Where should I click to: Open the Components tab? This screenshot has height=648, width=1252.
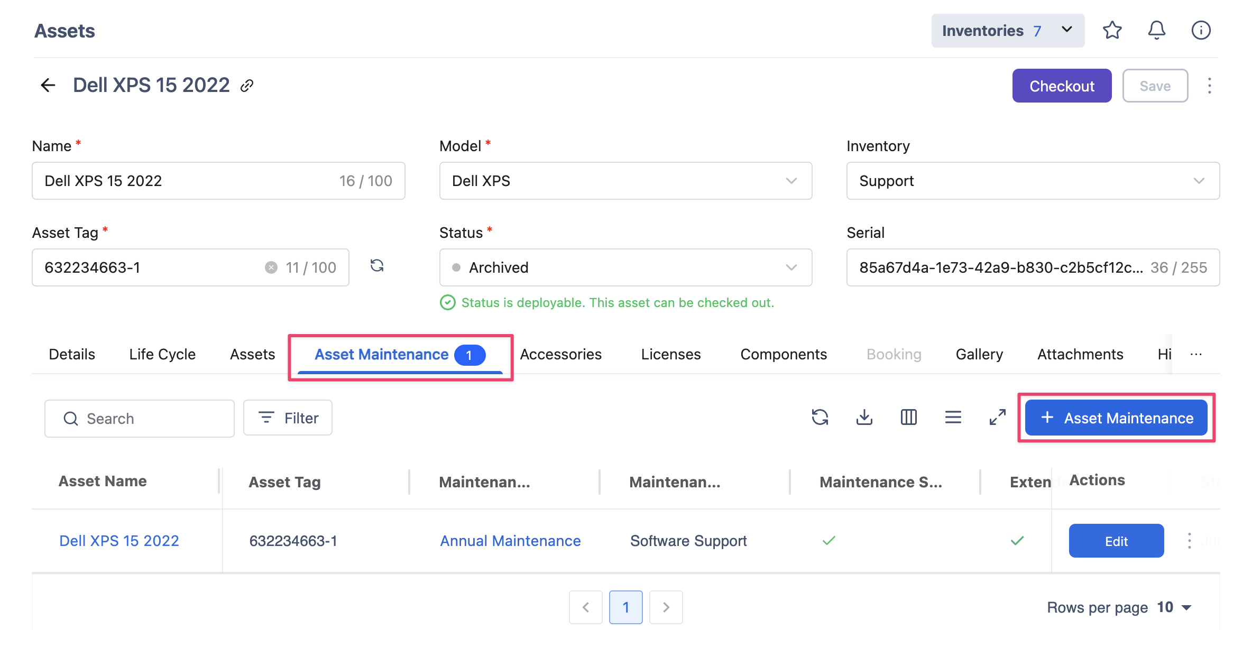784,354
